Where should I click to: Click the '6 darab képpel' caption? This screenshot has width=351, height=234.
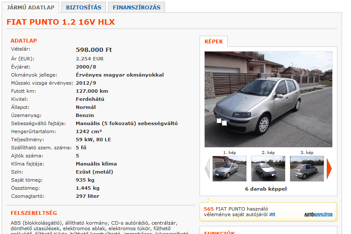[266, 189]
